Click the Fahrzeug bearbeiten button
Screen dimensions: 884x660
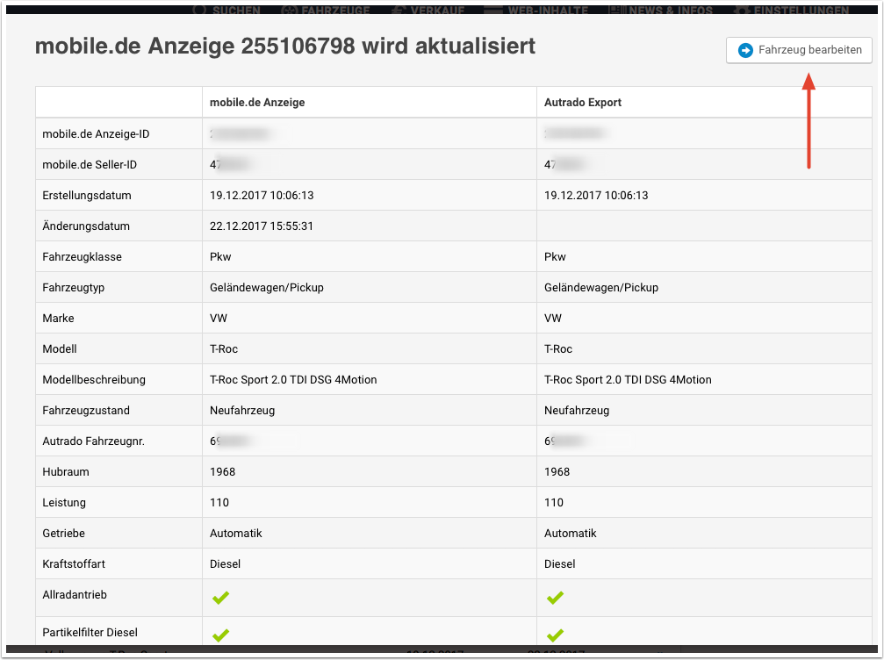click(x=799, y=50)
